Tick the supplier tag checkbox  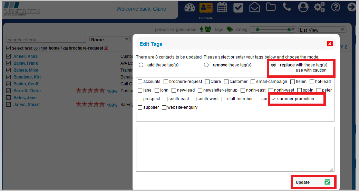140,107
